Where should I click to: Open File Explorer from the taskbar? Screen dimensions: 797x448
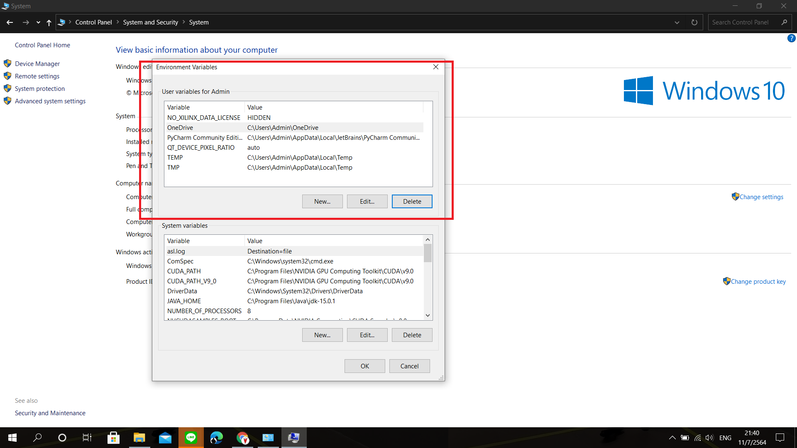(x=139, y=438)
